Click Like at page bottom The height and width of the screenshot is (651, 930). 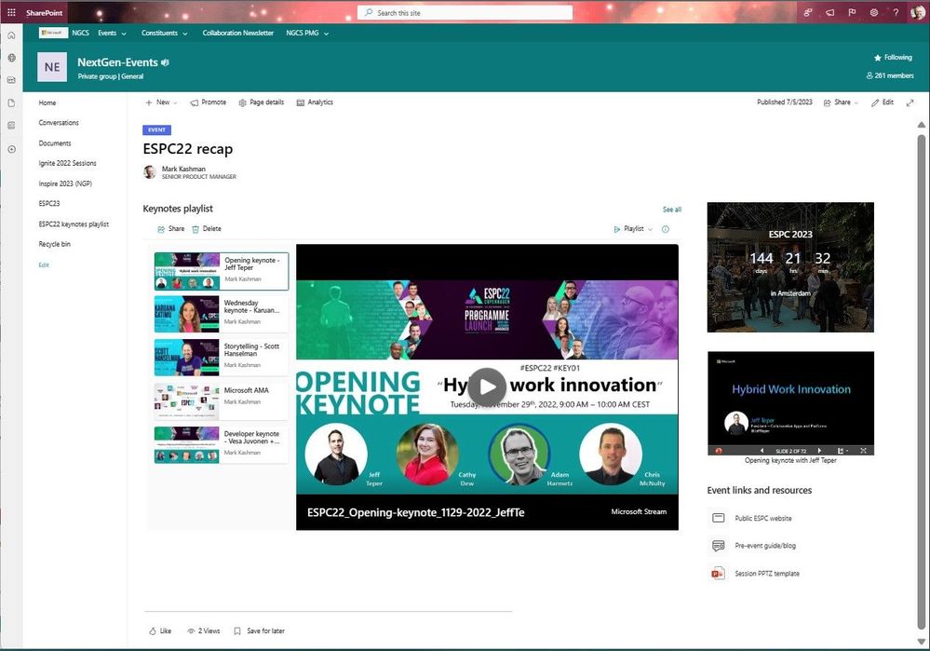point(160,631)
